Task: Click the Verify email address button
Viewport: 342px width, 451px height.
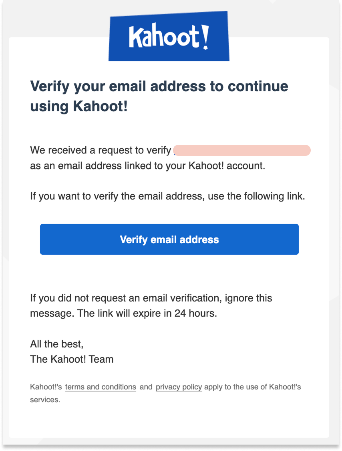Action: 169,239
